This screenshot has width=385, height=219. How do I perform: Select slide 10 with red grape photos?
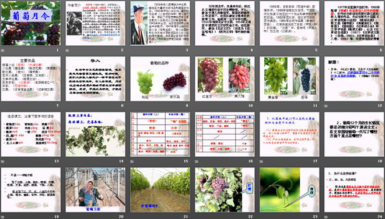pos(225,78)
